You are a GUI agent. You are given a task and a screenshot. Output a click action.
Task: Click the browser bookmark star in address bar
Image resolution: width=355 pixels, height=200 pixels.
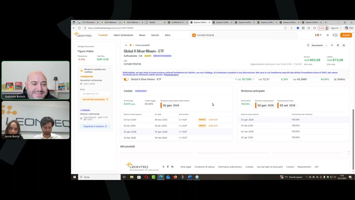tap(291, 28)
